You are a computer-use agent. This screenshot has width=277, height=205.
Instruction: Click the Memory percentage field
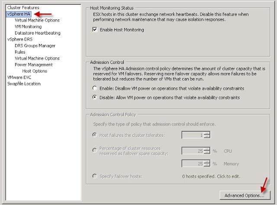(x=193, y=164)
